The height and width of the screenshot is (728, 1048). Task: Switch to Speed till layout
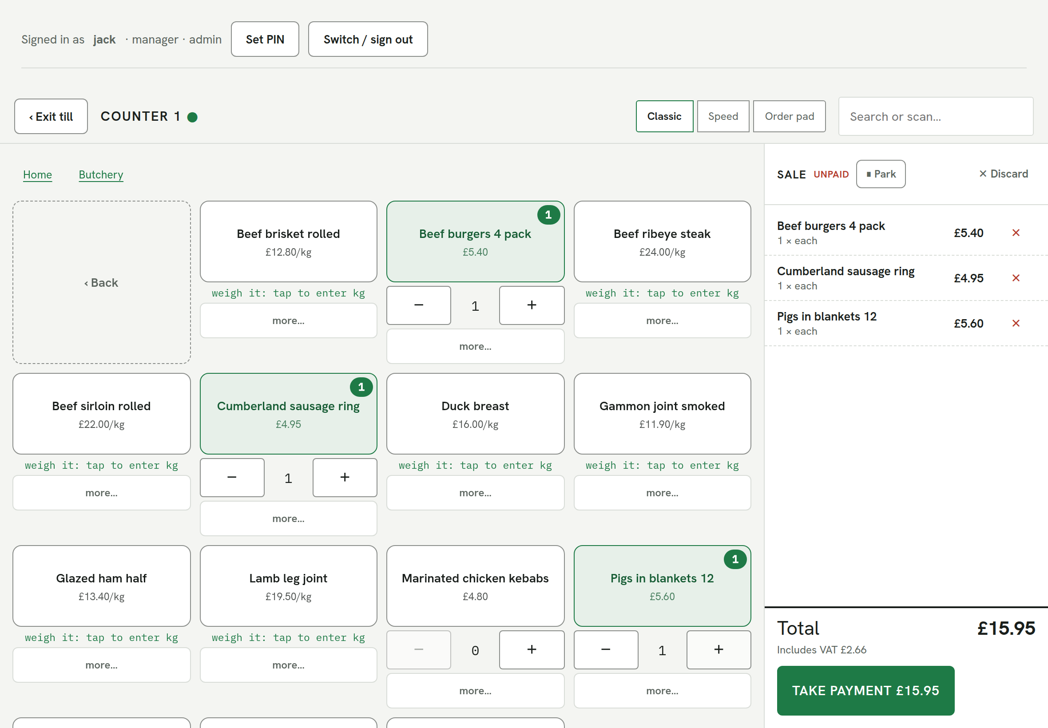(723, 116)
